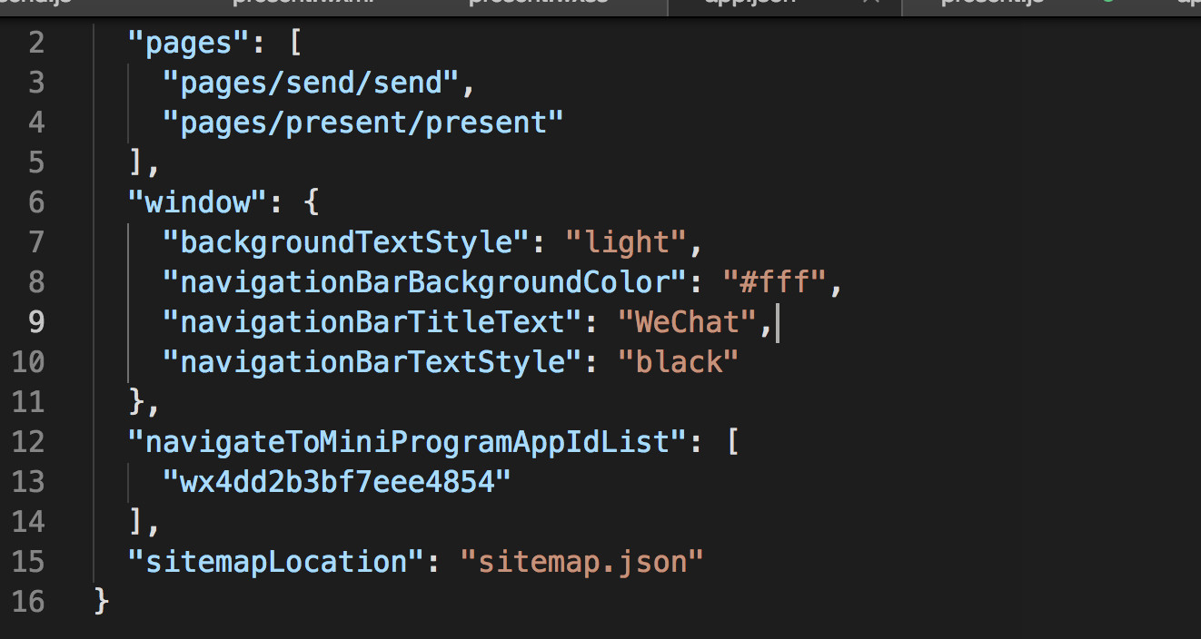Click the "pages/present/present" entry

(362, 123)
